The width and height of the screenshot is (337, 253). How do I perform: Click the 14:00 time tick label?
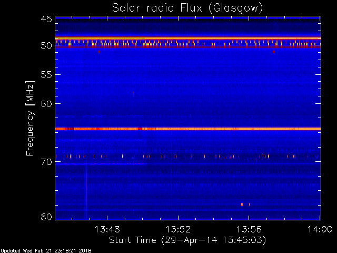pyautogui.click(x=320, y=230)
